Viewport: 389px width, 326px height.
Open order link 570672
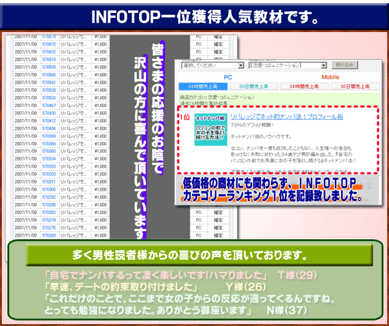click(x=49, y=44)
